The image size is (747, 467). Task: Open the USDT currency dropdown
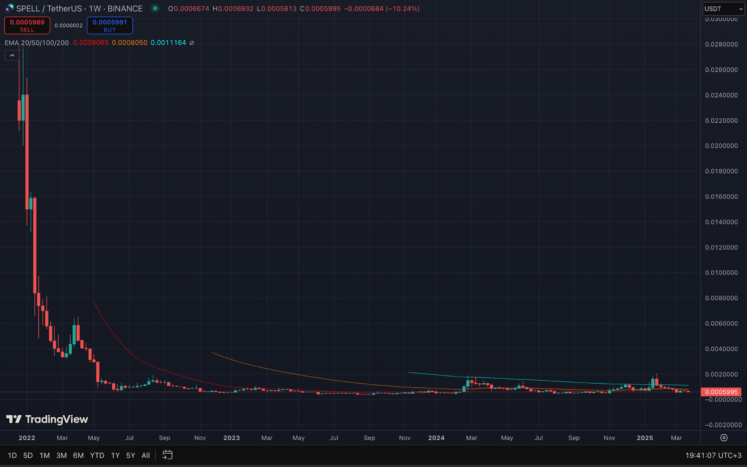(723, 9)
